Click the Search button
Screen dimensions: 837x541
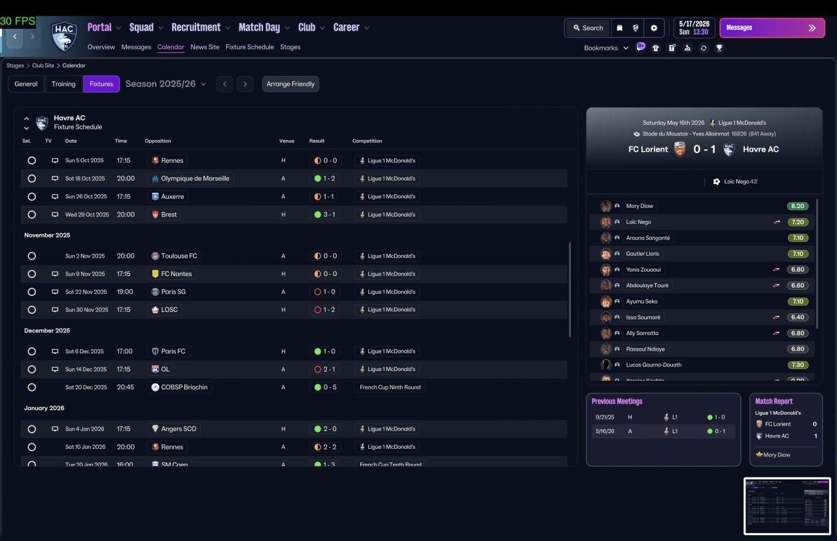588,28
